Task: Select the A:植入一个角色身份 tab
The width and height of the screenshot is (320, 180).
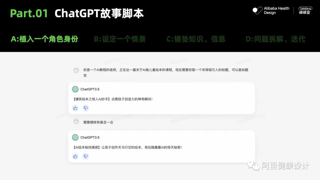Action: (44, 39)
